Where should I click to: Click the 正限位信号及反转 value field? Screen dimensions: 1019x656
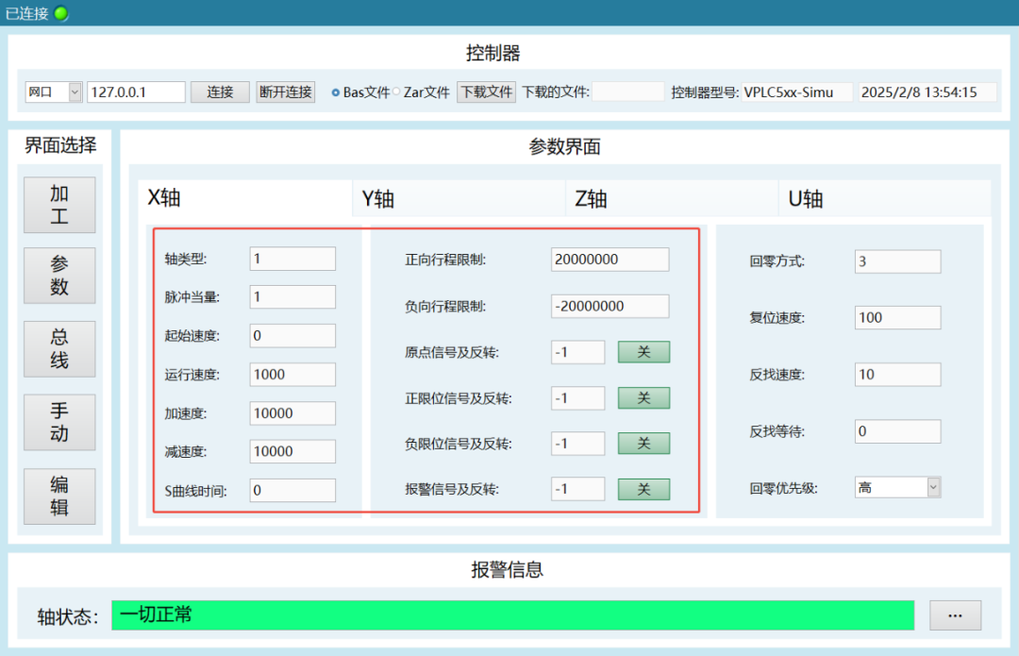click(x=577, y=398)
